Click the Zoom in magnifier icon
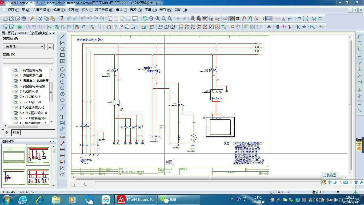The height and width of the screenshot is (205, 364). [x=157, y=18]
